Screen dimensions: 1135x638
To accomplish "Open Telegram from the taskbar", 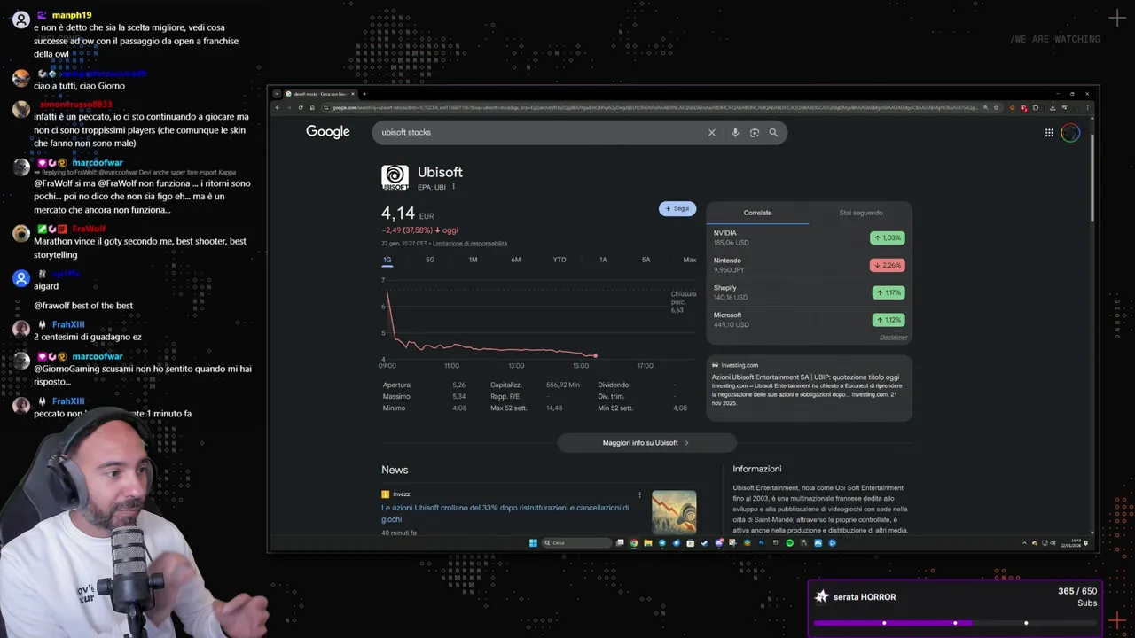I will click(662, 543).
